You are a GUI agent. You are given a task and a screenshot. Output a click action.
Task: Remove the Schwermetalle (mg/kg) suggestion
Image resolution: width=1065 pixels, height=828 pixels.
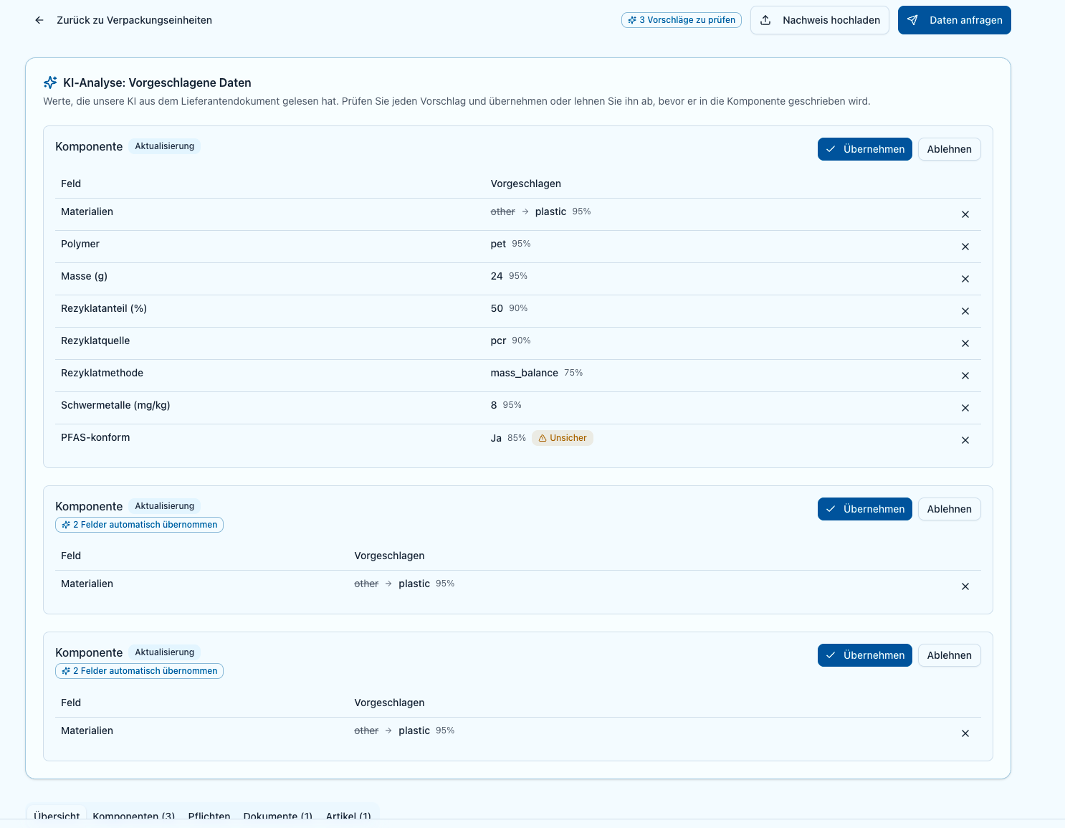pos(965,408)
